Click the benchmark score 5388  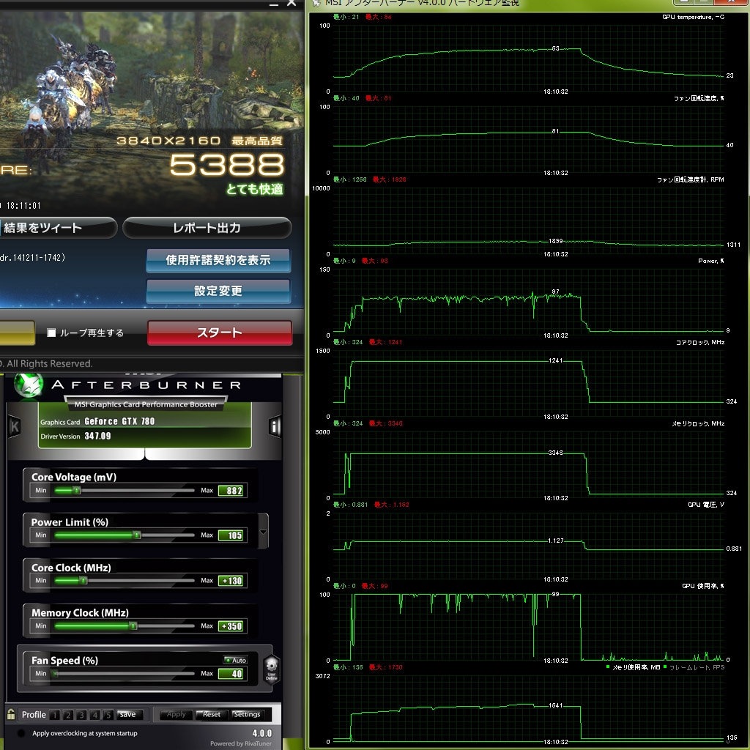[227, 164]
